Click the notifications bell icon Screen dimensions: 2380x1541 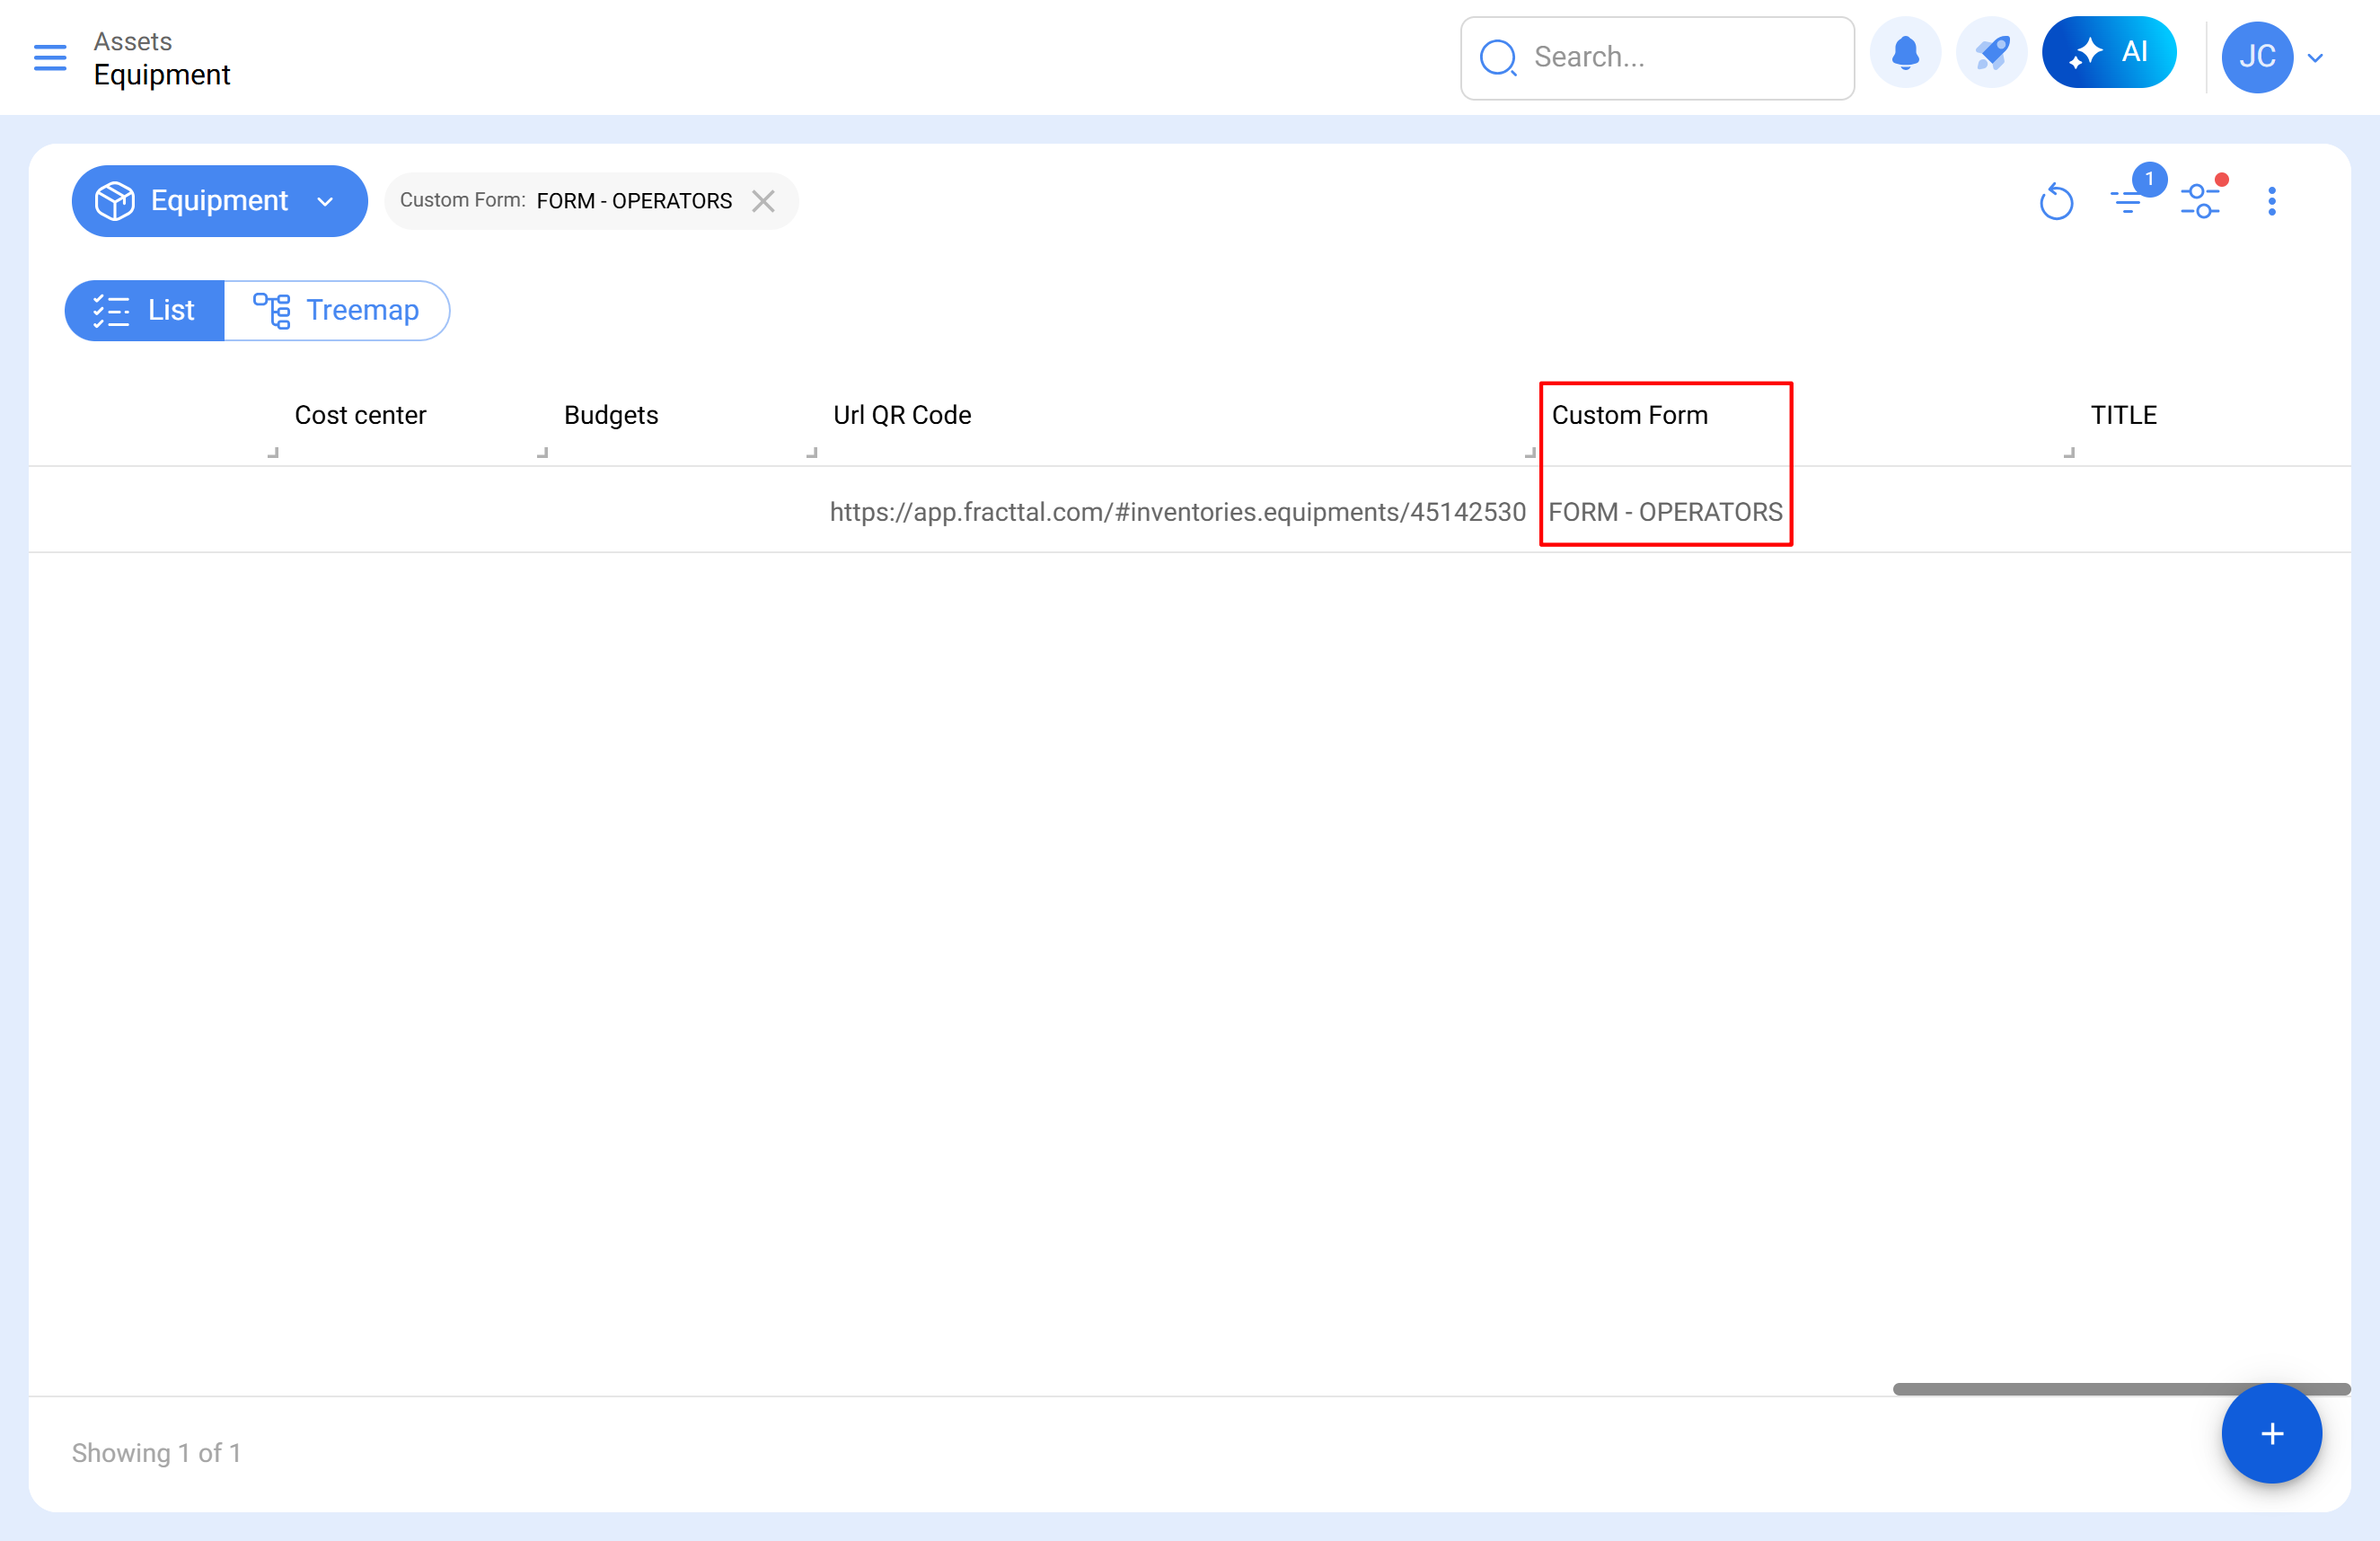(1905, 54)
